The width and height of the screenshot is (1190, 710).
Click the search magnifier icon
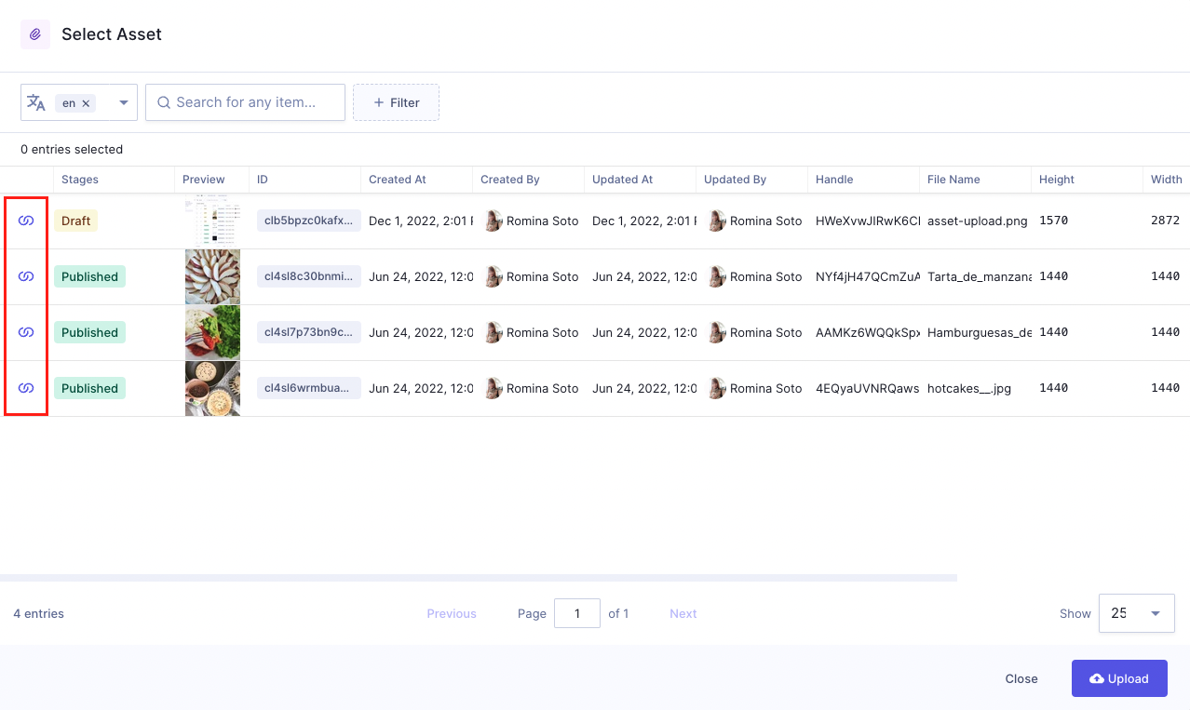[164, 102]
